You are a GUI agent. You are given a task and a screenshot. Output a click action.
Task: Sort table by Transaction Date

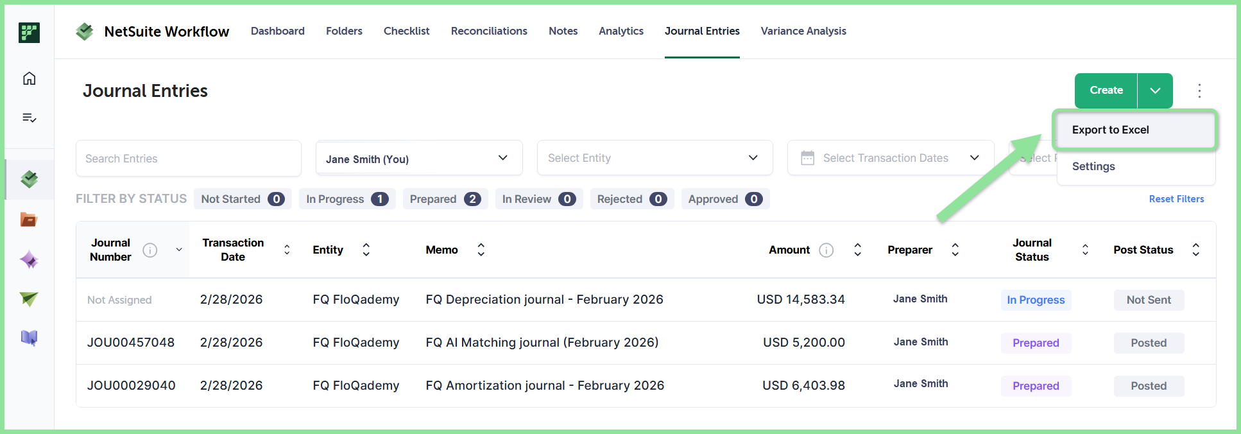point(287,250)
